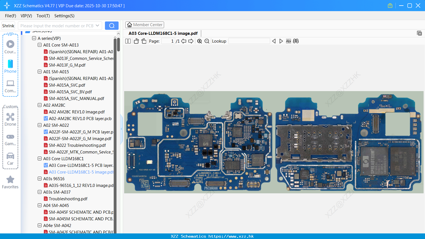Click the binoculars search icon
The height and width of the screenshot is (239, 425).
pos(296,41)
